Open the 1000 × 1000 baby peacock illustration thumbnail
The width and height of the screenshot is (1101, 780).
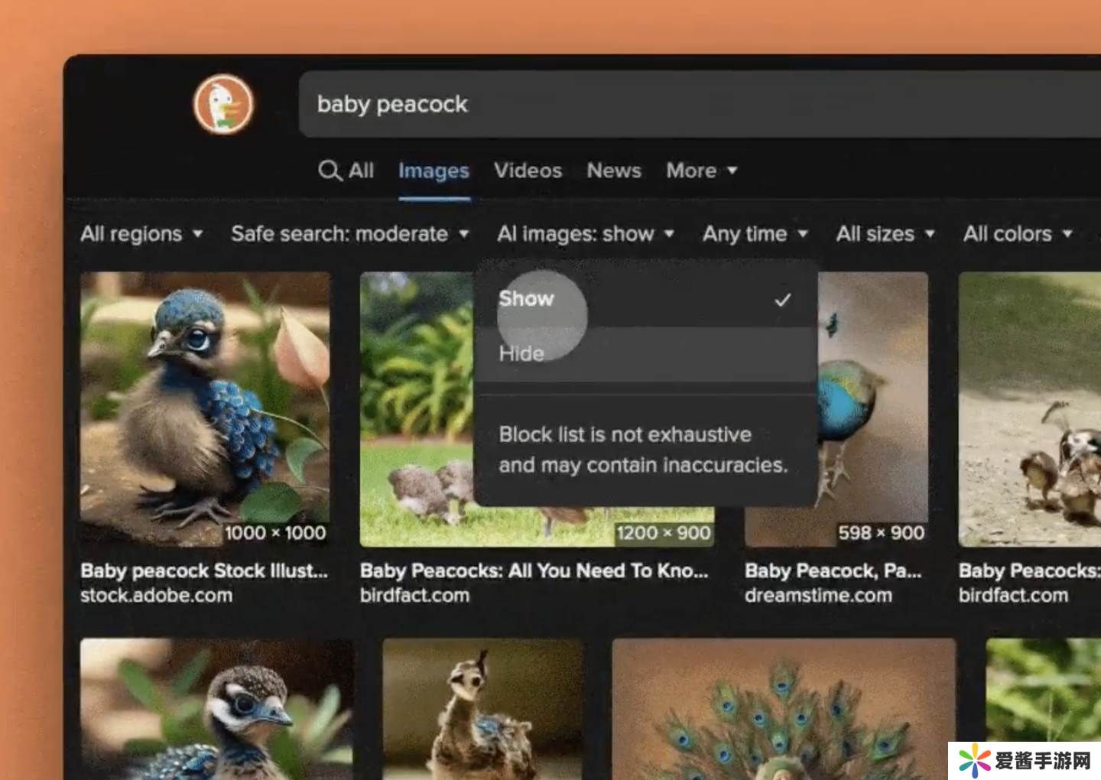click(x=205, y=409)
